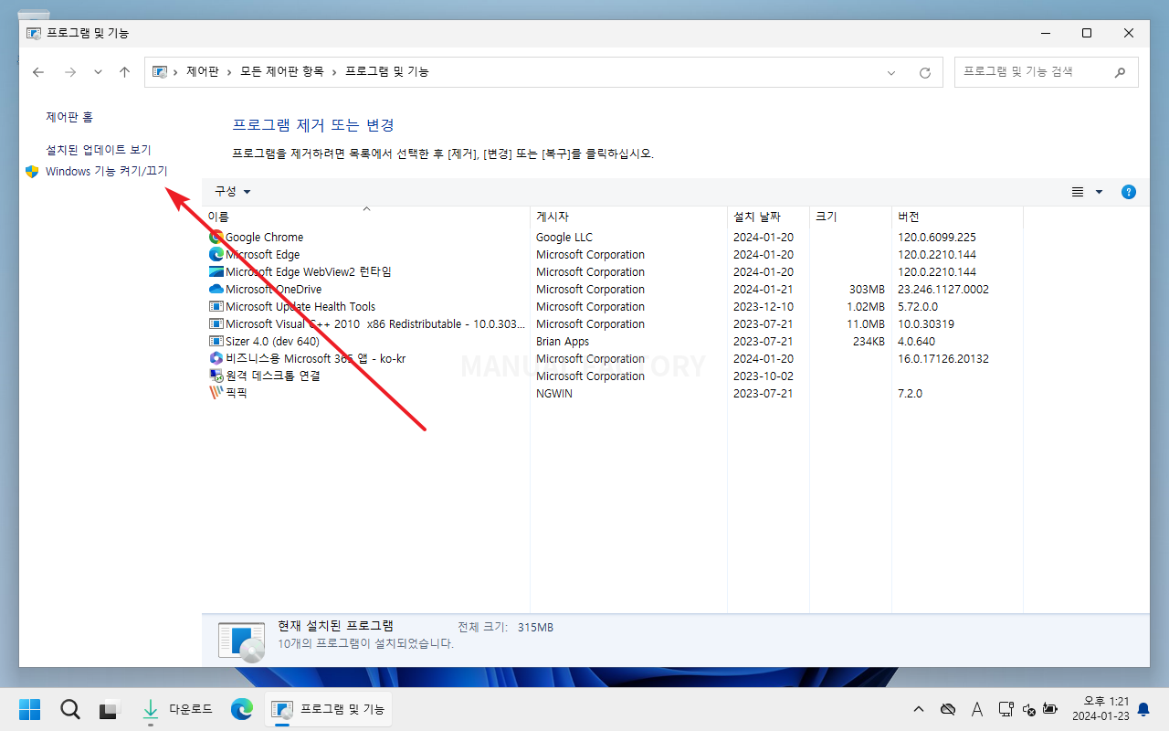Click the Visual C++ 2010 Redistributable icon
Image resolution: width=1169 pixels, height=731 pixels.
(216, 324)
